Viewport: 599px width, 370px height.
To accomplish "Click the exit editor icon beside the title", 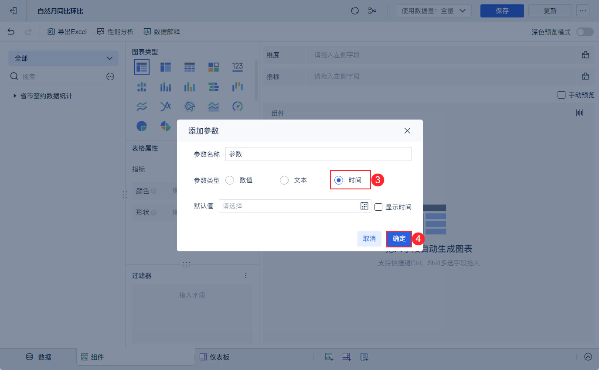I will point(13,11).
